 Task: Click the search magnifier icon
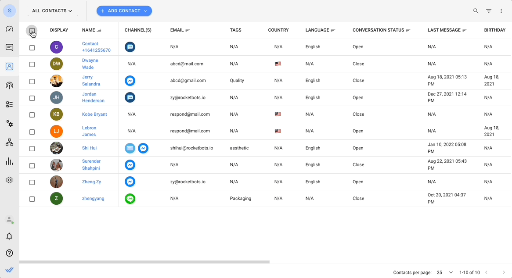click(x=476, y=11)
